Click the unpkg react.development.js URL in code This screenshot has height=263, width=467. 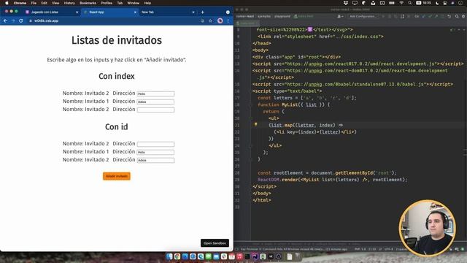361,64
